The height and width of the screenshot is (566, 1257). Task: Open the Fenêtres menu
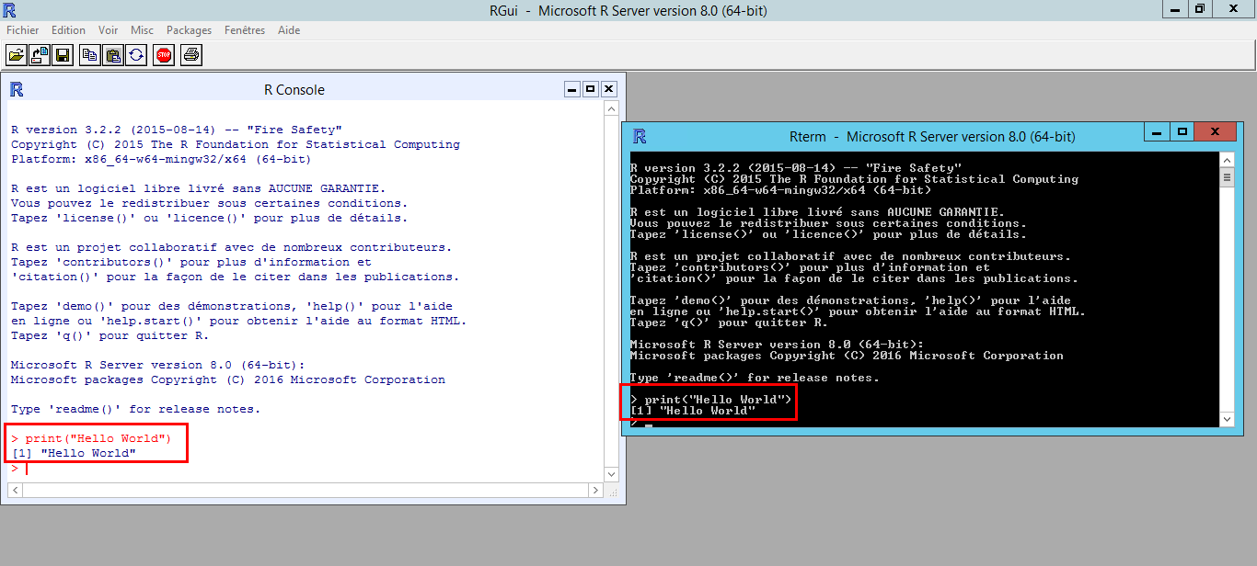(x=245, y=30)
